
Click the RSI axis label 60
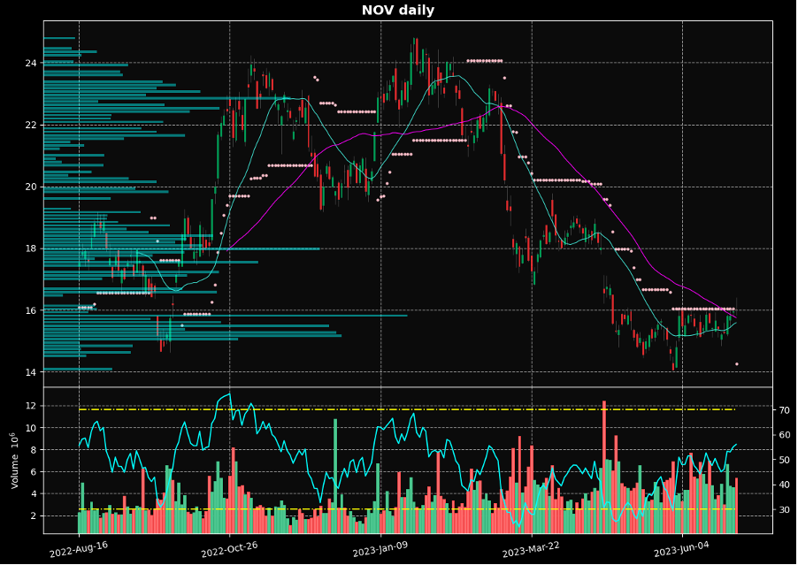click(x=784, y=435)
